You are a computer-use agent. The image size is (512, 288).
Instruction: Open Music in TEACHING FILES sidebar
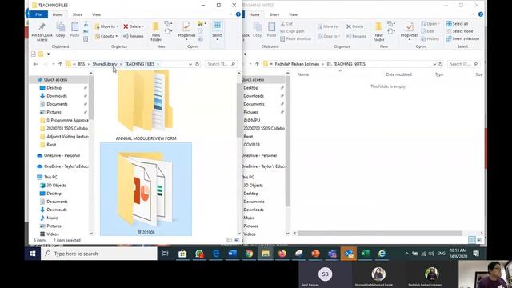point(52,218)
